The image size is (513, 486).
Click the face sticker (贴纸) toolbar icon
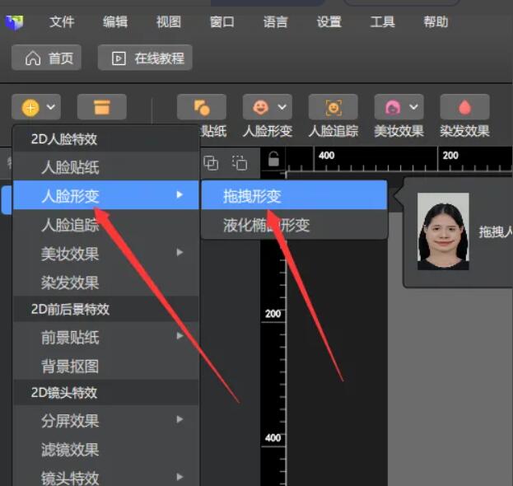(x=201, y=107)
